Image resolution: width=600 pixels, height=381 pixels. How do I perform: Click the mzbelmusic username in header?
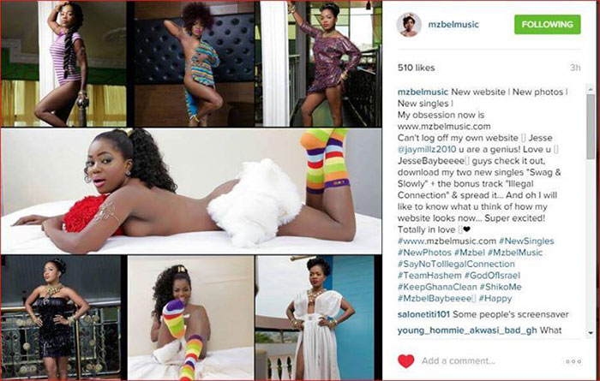[x=453, y=25]
